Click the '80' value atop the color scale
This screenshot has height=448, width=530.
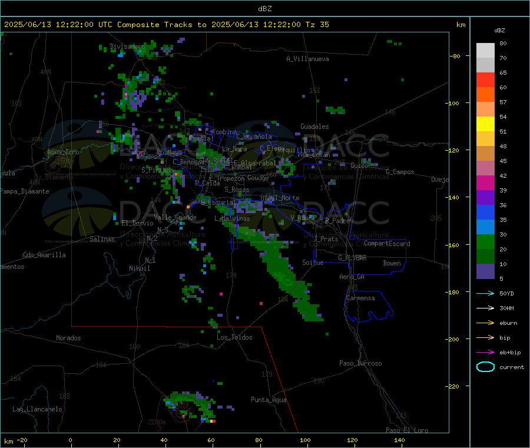[503, 43]
